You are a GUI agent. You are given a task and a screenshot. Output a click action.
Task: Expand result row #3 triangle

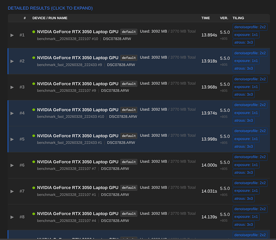(x=12, y=87)
